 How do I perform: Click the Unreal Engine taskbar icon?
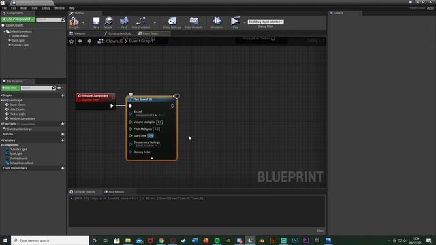point(250,240)
